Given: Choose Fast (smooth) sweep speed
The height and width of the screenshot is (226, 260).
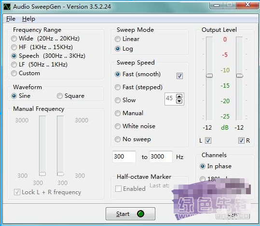Looking at the screenshot, I should (137, 74).
